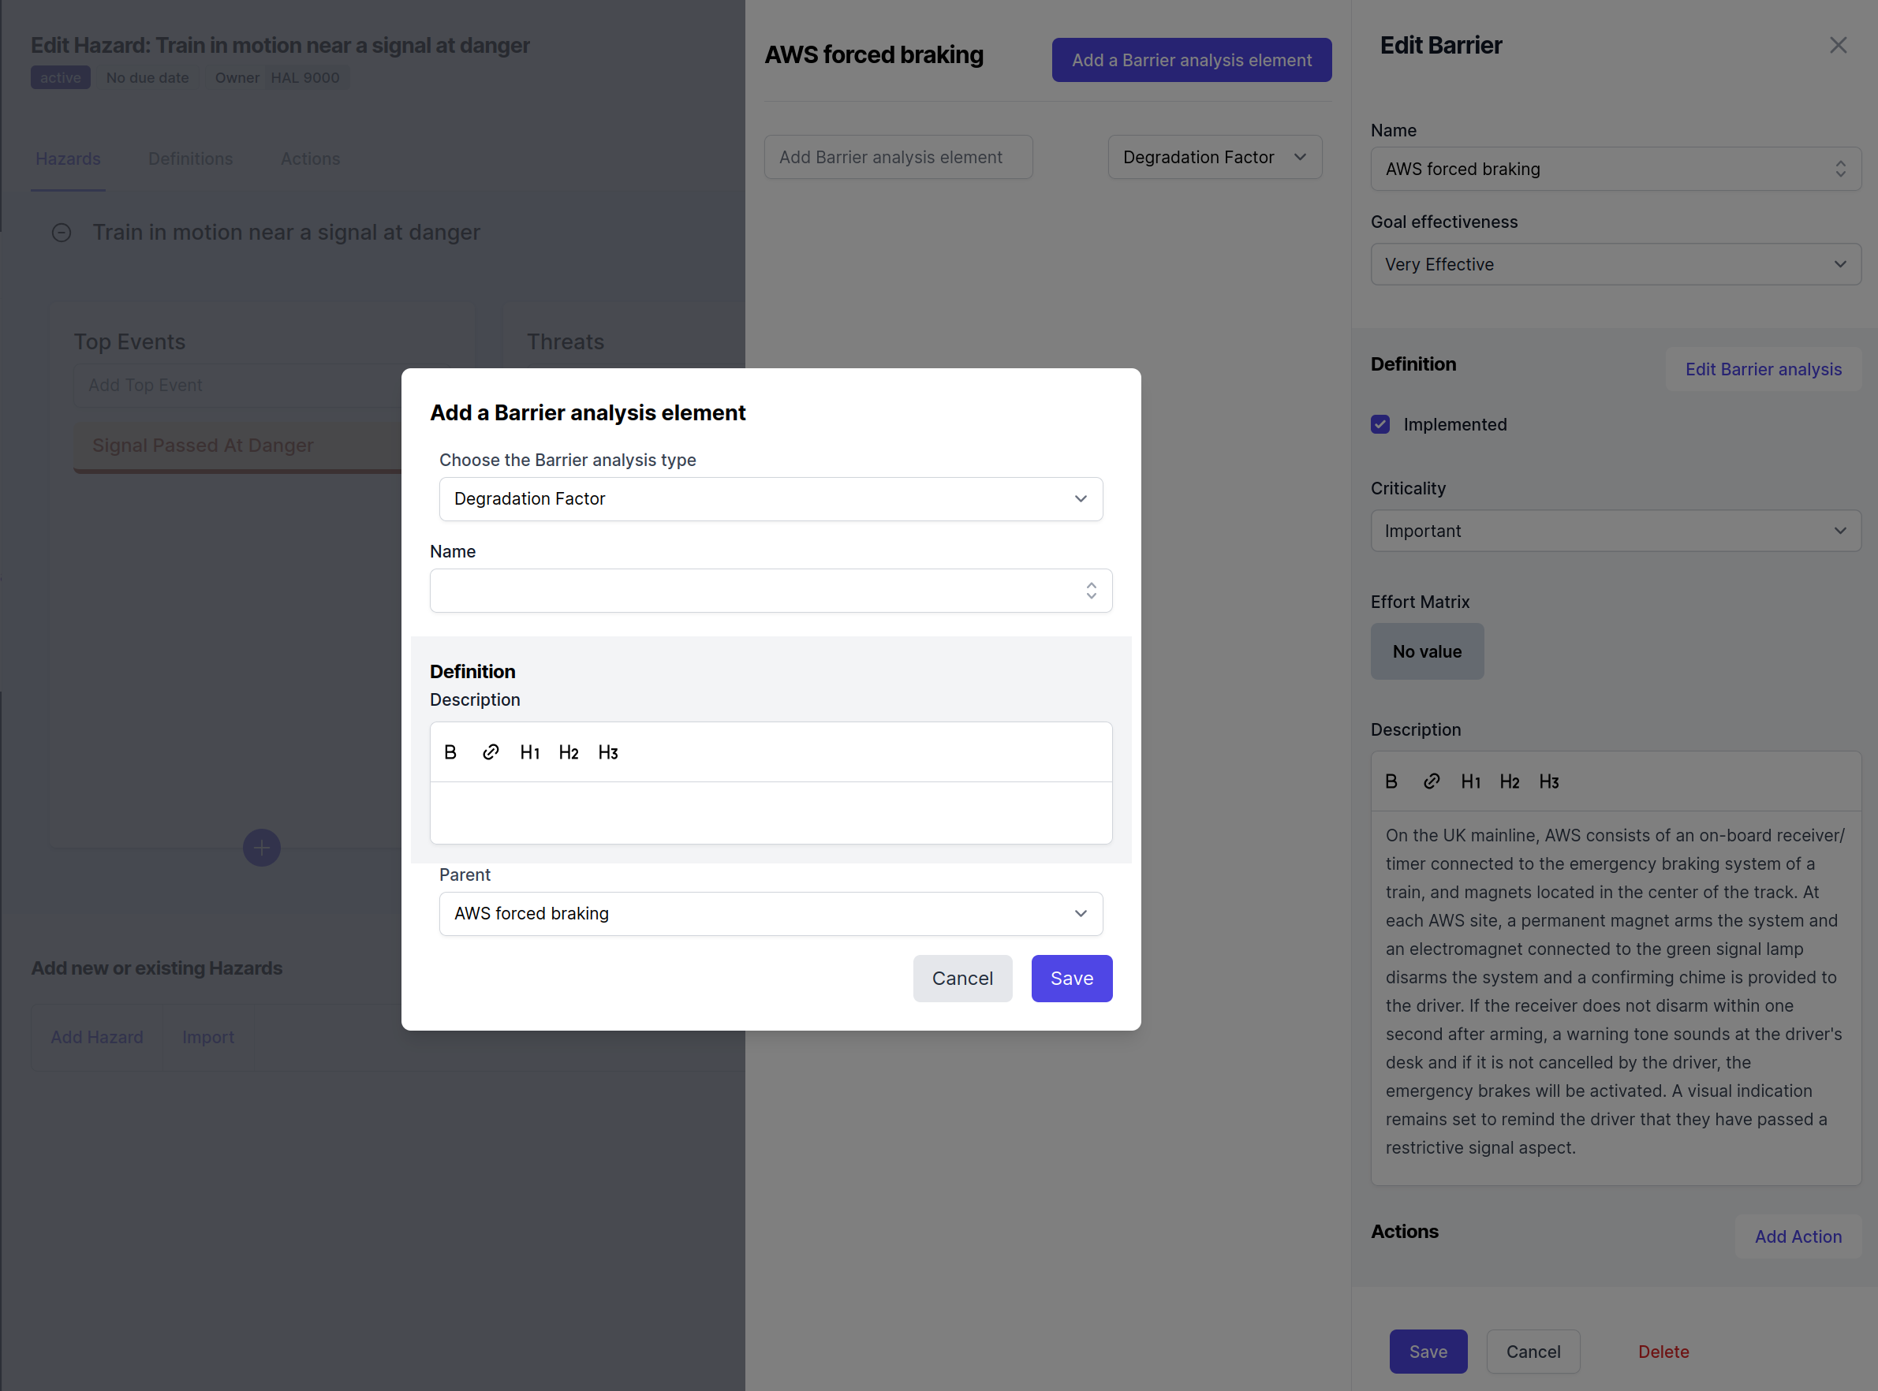Collapse the Train in motion hazard row
Screen dimensions: 1878x1391
point(62,233)
